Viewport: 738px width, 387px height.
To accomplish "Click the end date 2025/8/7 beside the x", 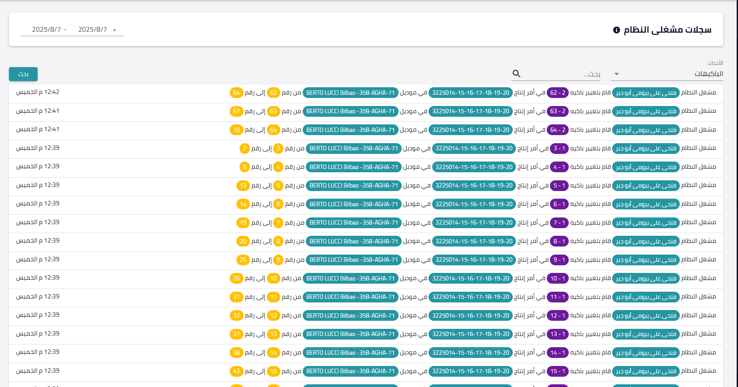I will coord(93,30).
